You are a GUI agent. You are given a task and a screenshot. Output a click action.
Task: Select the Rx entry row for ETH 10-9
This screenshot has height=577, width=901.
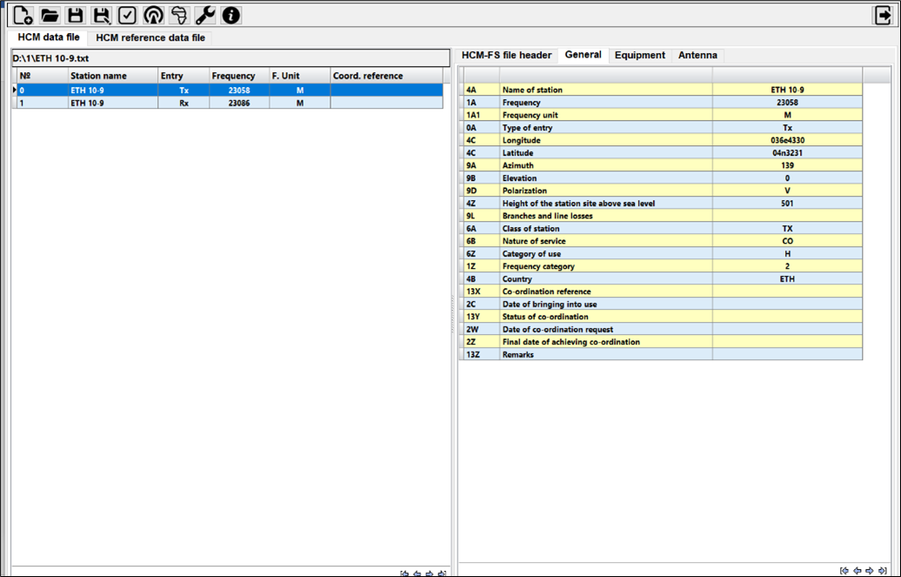click(x=174, y=102)
